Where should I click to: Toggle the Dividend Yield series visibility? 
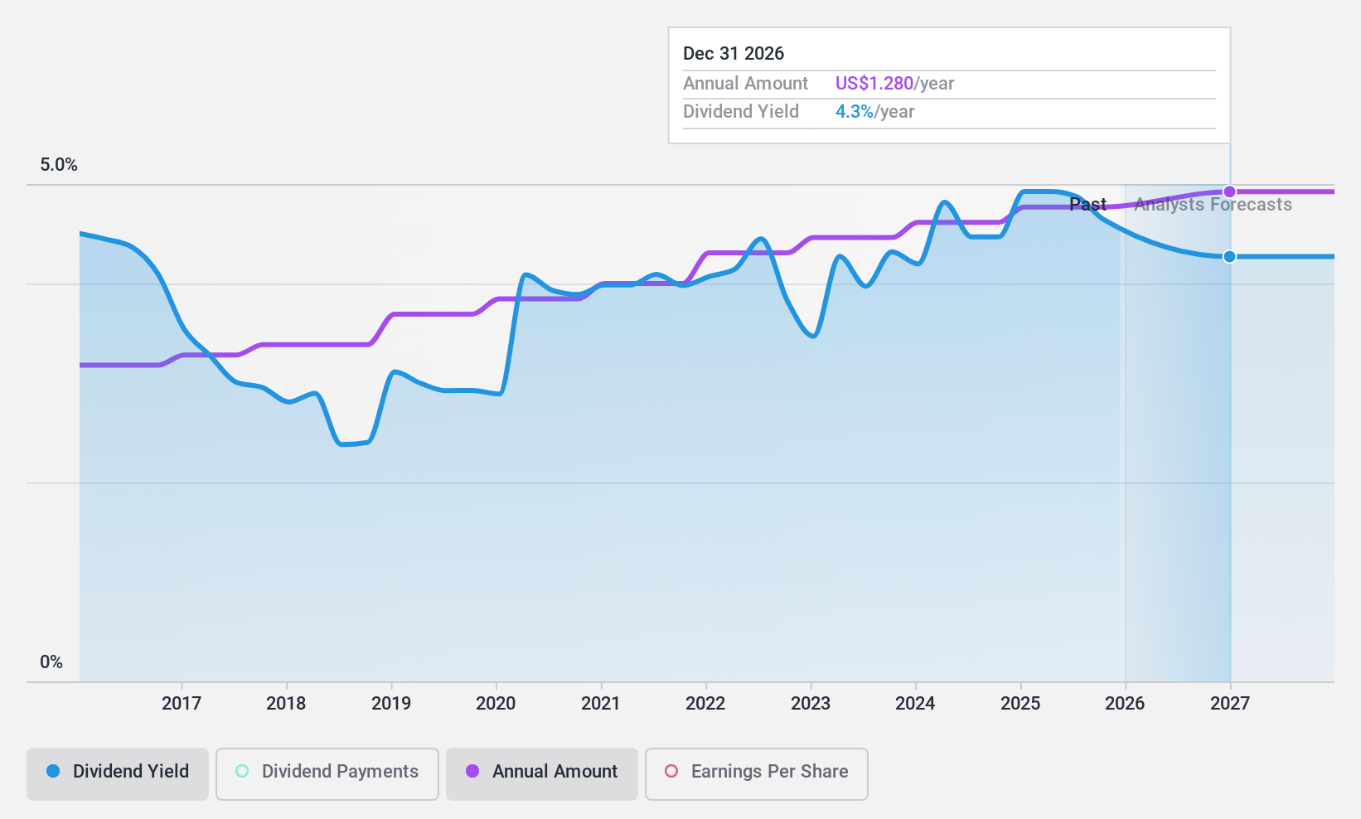pyautogui.click(x=117, y=772)
